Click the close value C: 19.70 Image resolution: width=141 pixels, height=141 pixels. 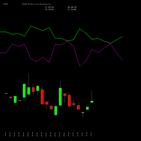pyautogui.click(x=49, y=7)
